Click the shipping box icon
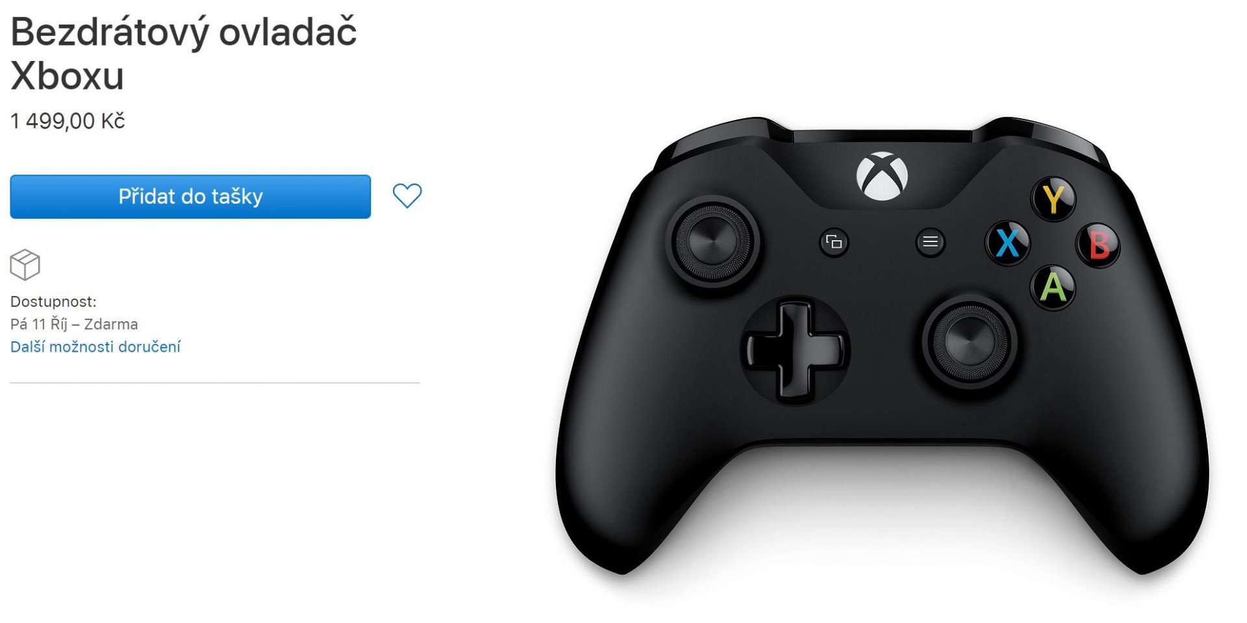Image resolution: width=1247 pixels, height=623 pixels. click(25, 265)
